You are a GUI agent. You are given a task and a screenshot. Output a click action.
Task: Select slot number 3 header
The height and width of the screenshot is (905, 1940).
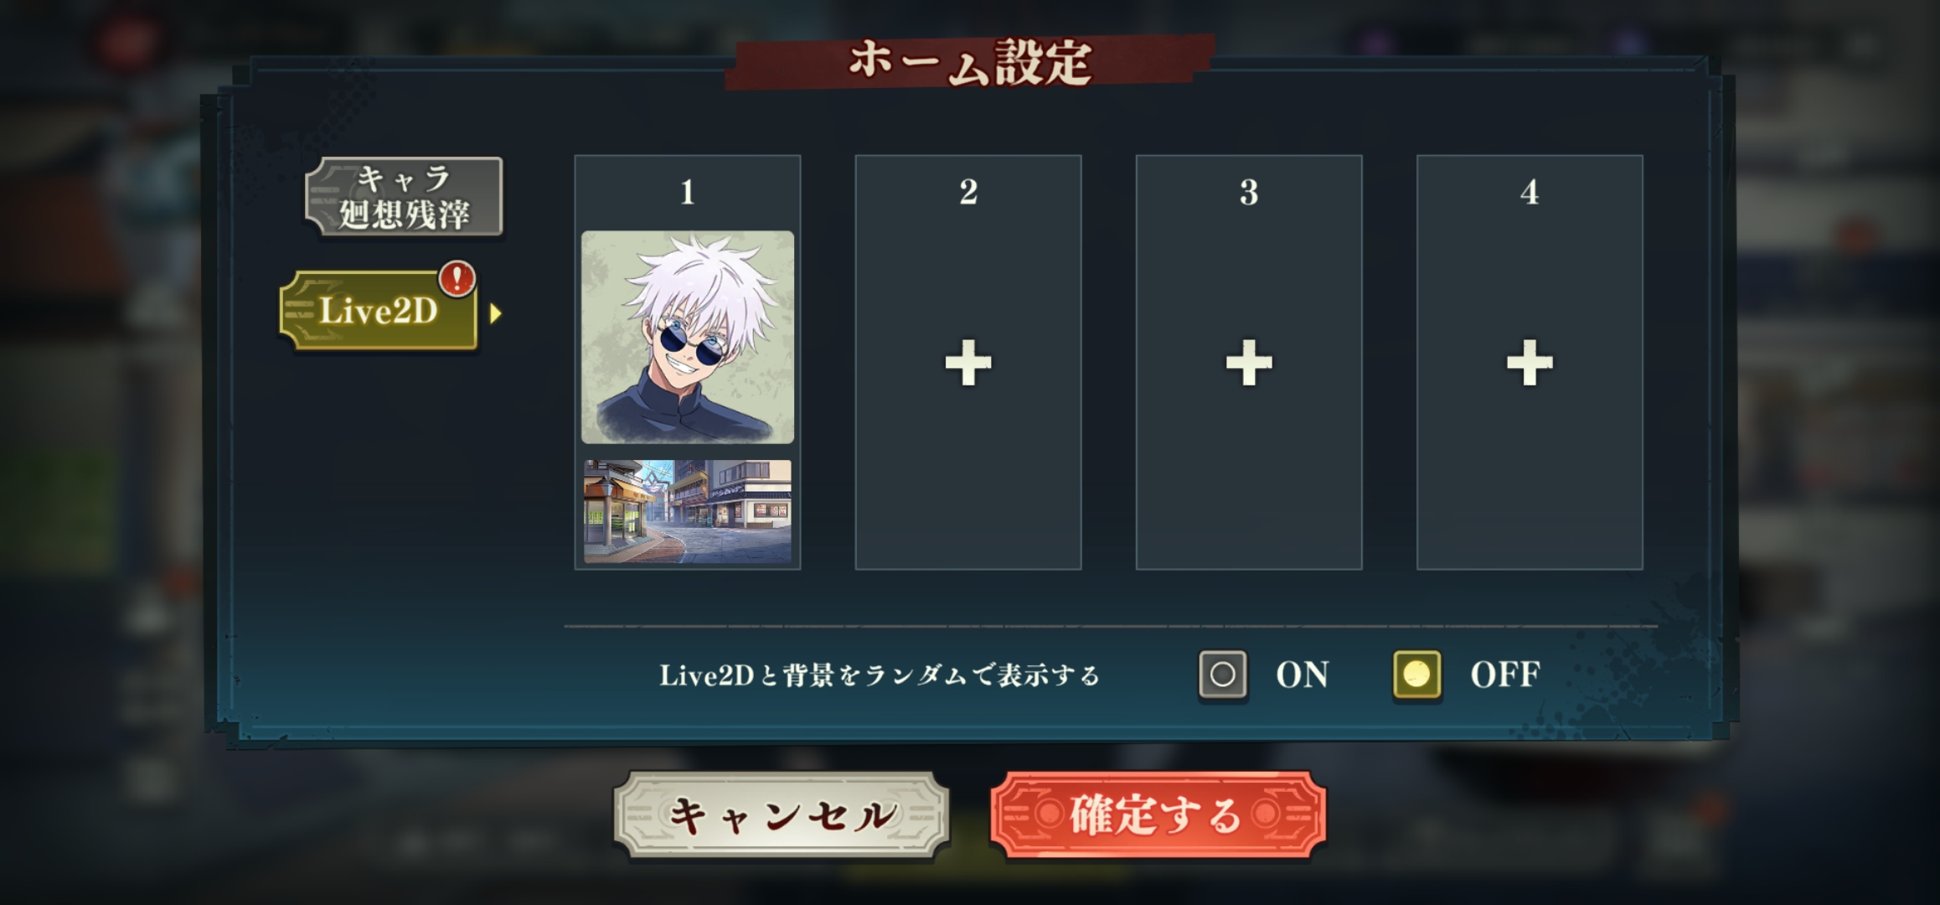click(1249, 193)
